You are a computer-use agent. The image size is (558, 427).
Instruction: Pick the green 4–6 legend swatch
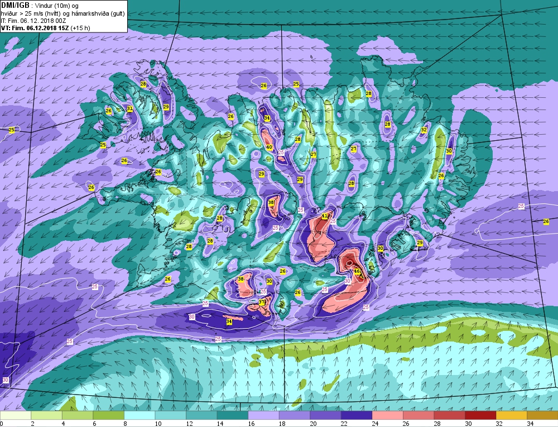78,415
